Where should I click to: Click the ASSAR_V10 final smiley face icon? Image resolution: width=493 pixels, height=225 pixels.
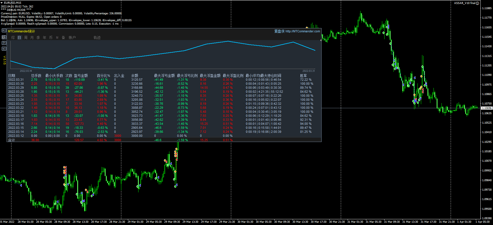pos(477,3)
